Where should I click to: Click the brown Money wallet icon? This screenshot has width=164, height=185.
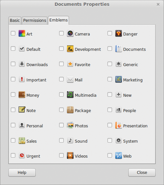(22, 95)
